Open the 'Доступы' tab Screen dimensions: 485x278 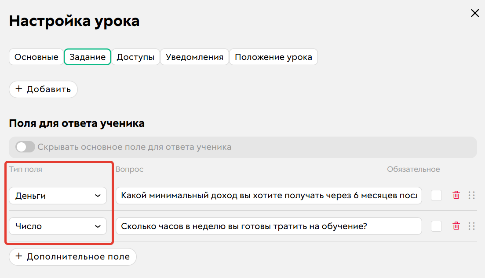[135, 57]
